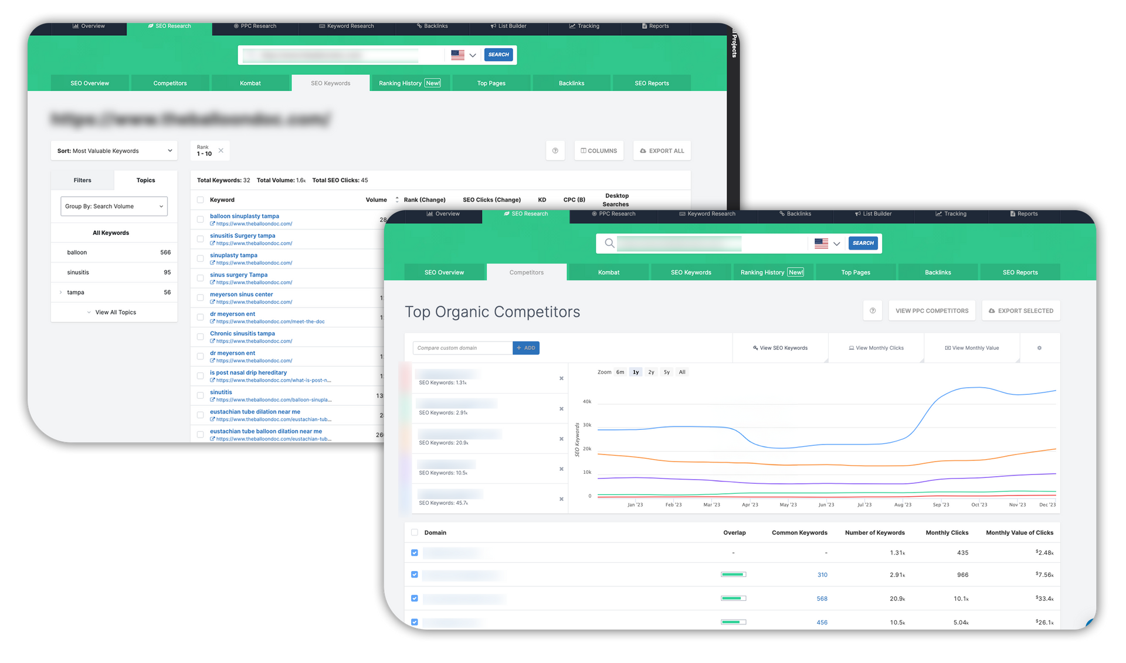Open external link icon under balloon sinuplasty tampa
The width and height of the screenshot is (1126, 663).
click(212, 224)
